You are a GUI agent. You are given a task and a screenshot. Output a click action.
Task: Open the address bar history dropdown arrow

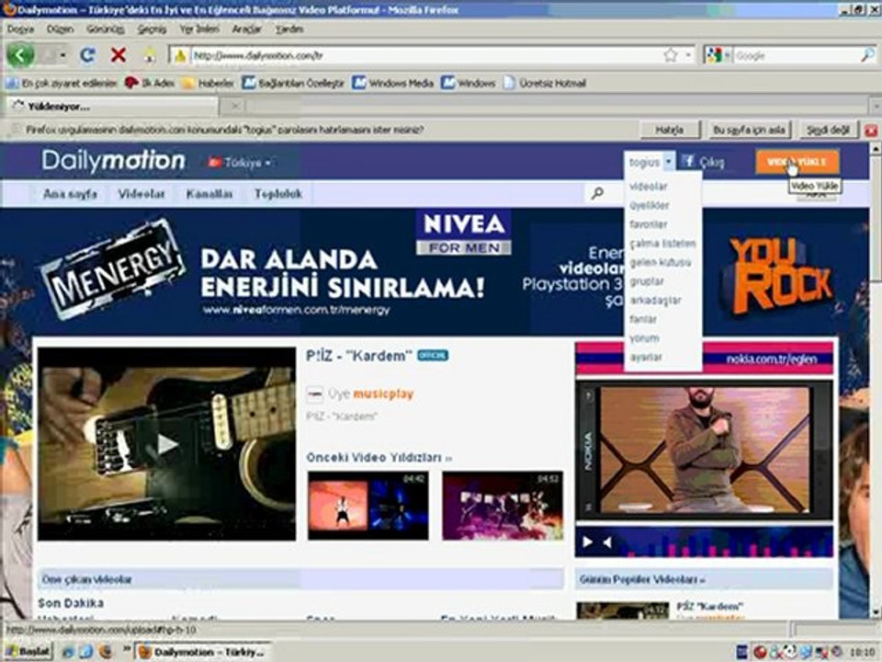click(688, 55)
